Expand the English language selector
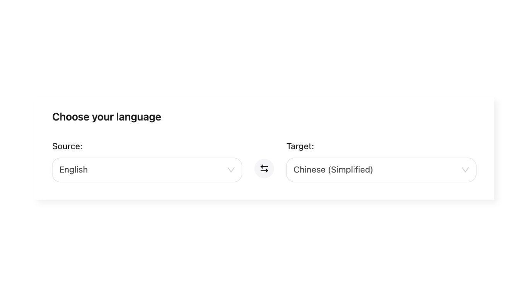528x297 pixels. (x=147, y=170)
